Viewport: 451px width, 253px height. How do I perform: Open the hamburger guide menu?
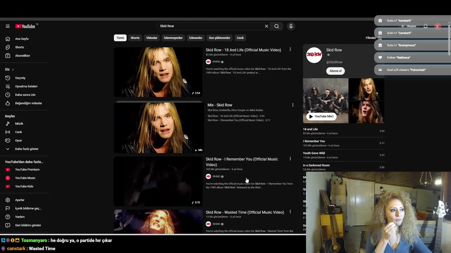click(x=7, y=26)
